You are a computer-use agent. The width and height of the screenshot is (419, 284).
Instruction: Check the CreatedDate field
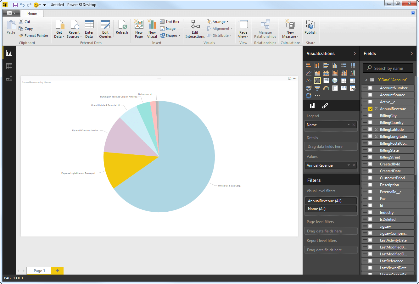[x=370, y=171]
